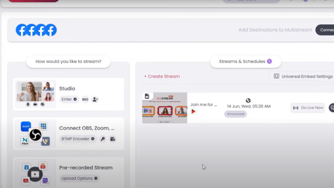Click the Studio title text
This screenshot has height=188, width=334.
click(67, 89)
